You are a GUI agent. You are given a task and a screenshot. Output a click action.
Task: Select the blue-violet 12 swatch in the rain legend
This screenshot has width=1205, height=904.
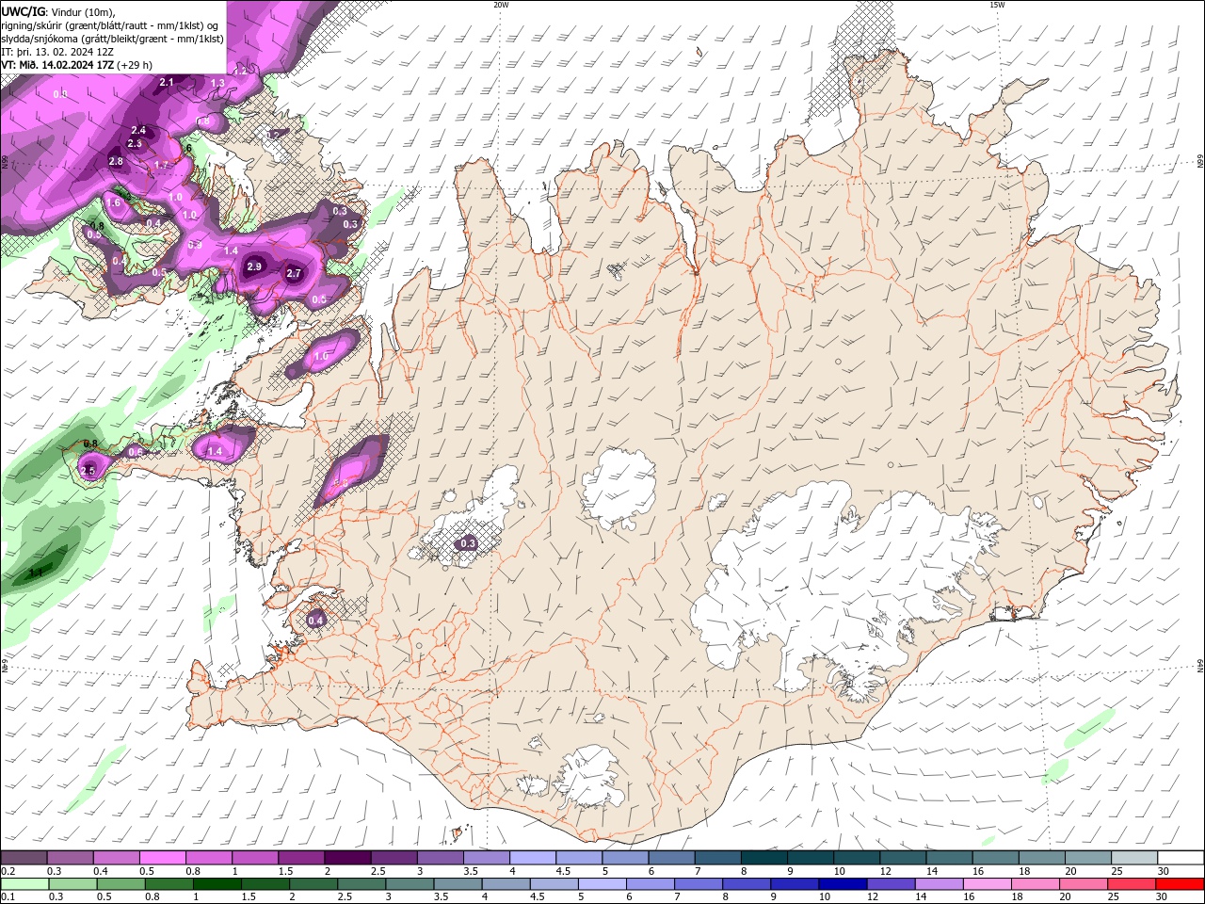(891, 884)
